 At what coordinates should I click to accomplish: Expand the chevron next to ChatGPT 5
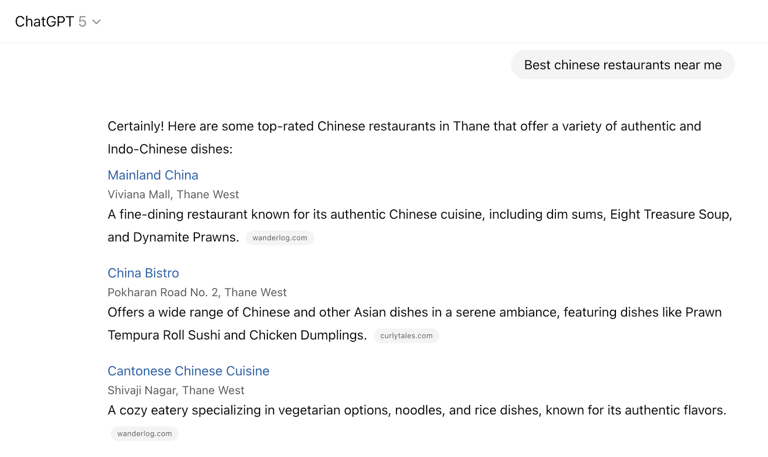[x=96, y=22]
